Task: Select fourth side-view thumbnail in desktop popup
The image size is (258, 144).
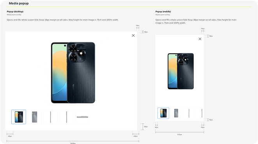Action: click(67, 117)
